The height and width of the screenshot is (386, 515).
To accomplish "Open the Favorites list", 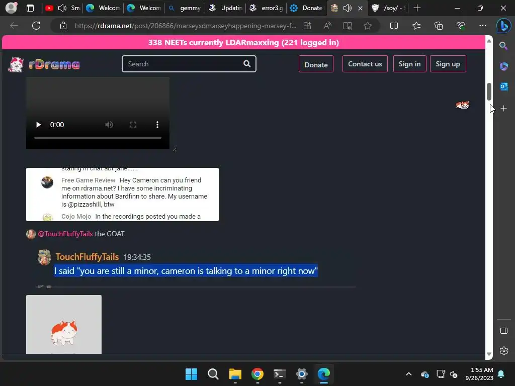I will click(x=416, y=26).
